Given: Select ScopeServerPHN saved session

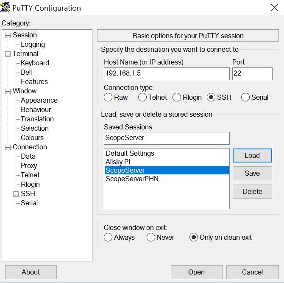Looking at the screenshot, I should click(167, 179).
